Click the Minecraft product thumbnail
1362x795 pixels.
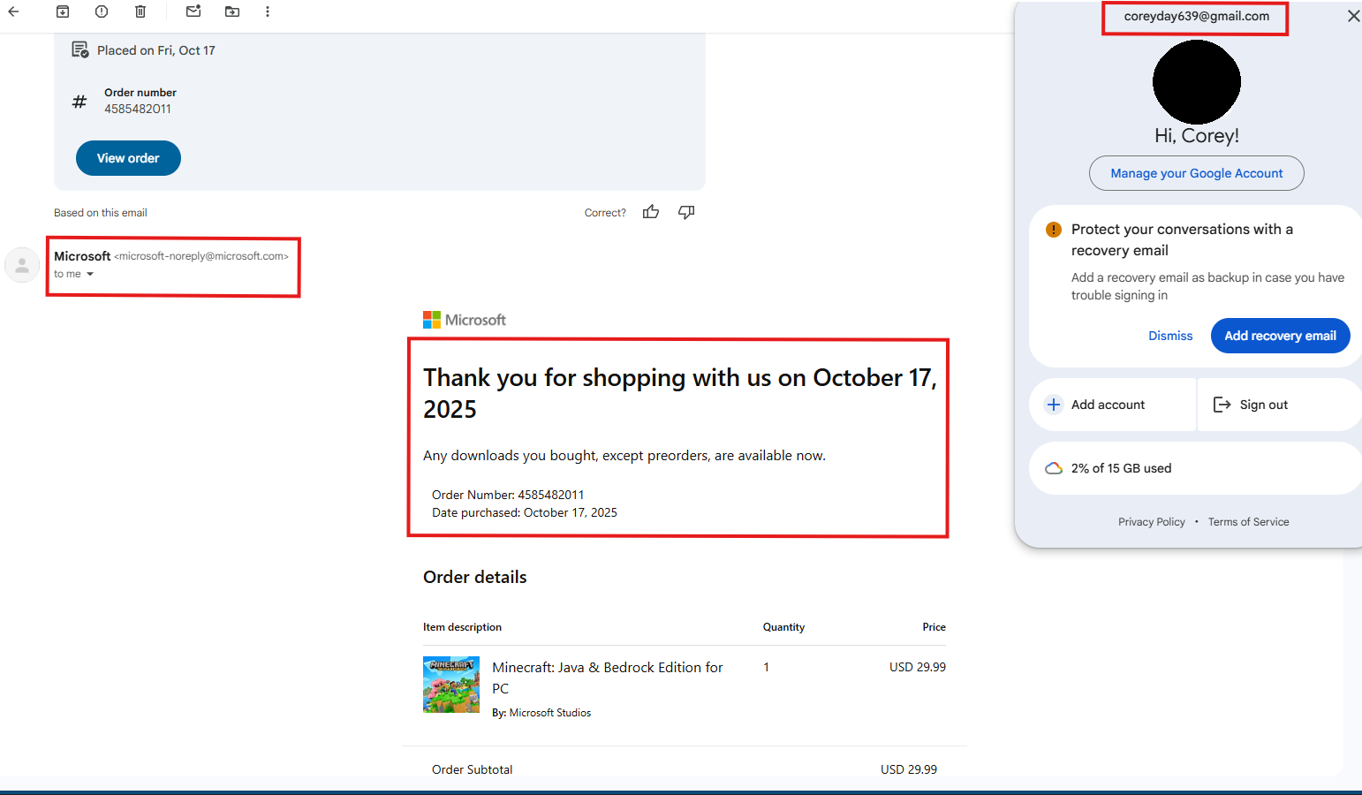click(451, 685)
